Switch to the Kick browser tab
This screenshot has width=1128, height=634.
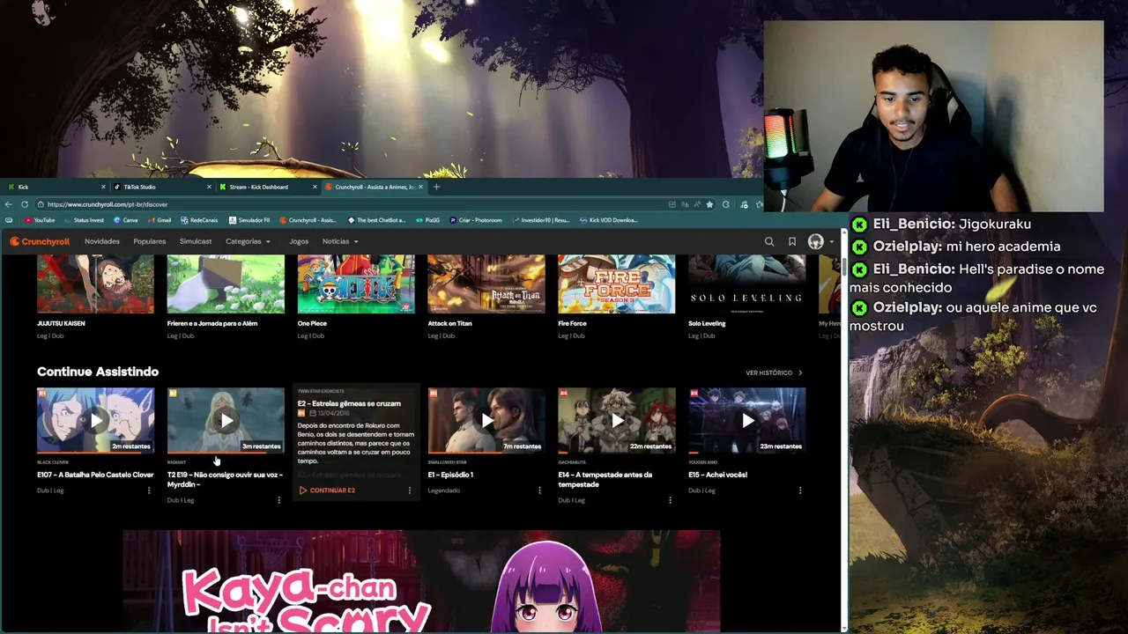click(56, 187)
